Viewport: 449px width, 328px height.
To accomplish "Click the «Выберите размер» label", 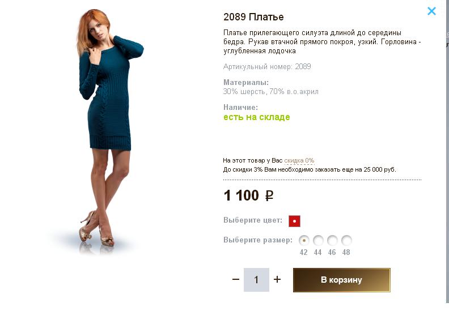I will pyautogui.click(x=258, y=240).
